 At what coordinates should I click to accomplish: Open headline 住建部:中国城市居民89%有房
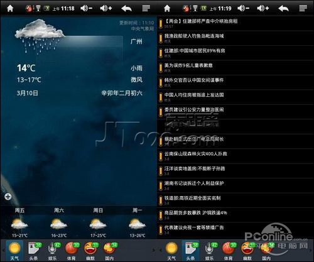click(235, 53)
